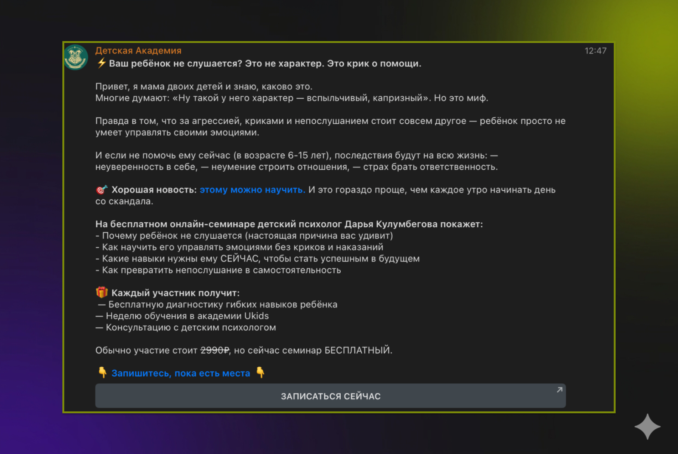Click the sparkle star icon in corner
This screenshot has width=678, height=454.
click(x=647, y=426)
